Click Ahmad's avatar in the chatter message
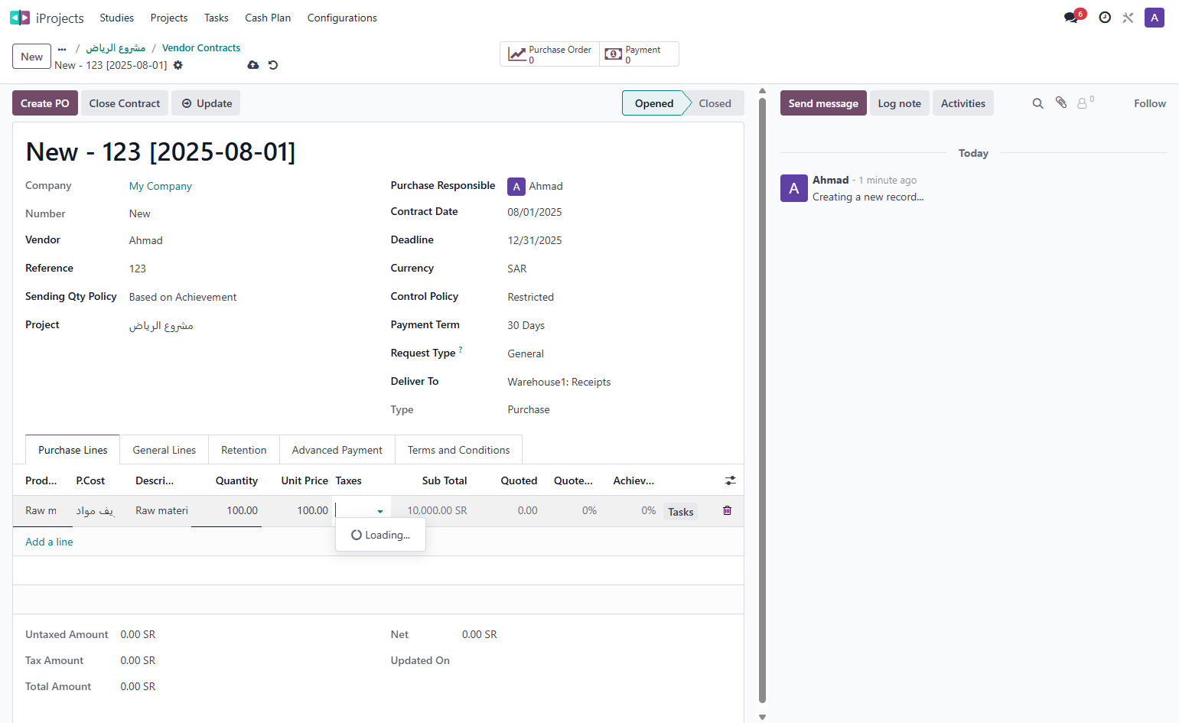 point(794,188)
